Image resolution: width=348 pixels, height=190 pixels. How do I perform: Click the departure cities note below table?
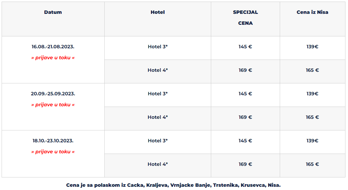click(173, 185)
